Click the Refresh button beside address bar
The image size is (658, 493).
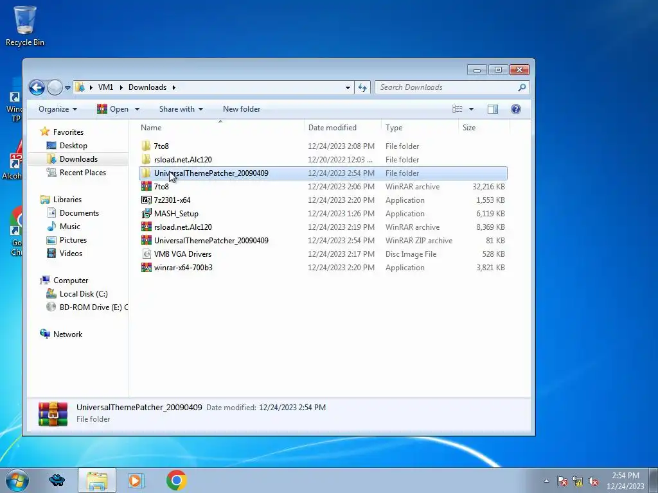(362, 87)
